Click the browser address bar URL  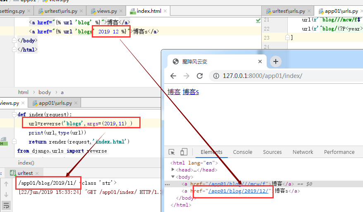click(262, 76)
